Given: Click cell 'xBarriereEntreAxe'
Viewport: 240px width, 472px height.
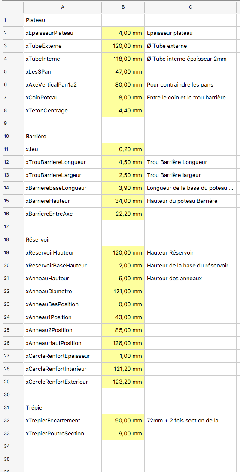Looking at the screenshot, I should (62, 214).
